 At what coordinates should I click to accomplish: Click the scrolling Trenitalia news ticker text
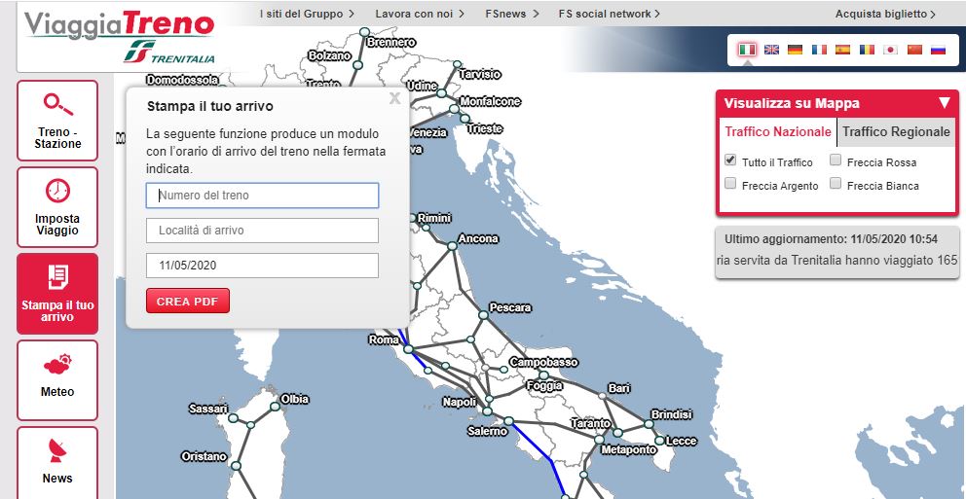[837, 261]
